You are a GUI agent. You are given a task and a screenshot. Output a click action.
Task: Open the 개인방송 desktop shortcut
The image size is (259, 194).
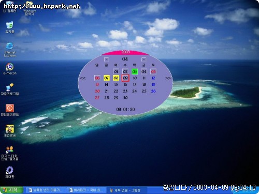coord(10,131)
